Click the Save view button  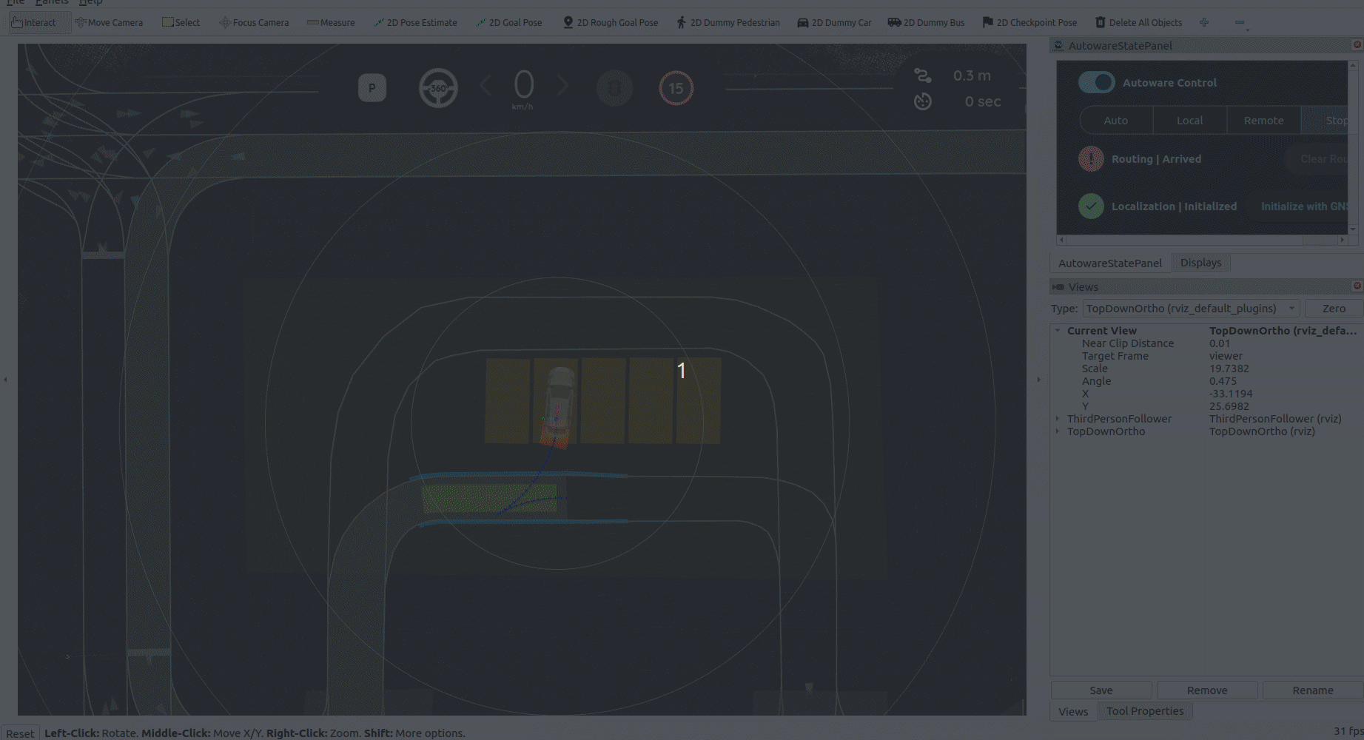point(1101,690)
